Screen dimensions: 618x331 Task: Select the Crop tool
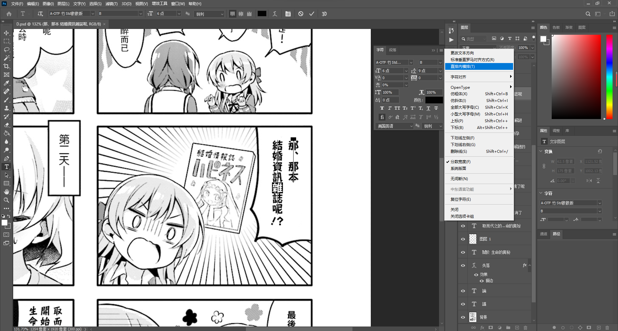pos(6,66)
